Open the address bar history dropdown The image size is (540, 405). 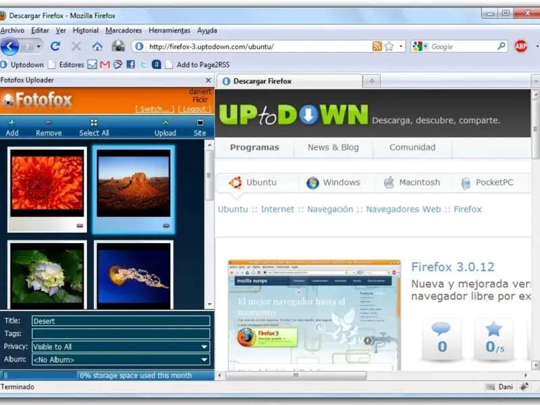pyautogui.click(x=400, y=46)
